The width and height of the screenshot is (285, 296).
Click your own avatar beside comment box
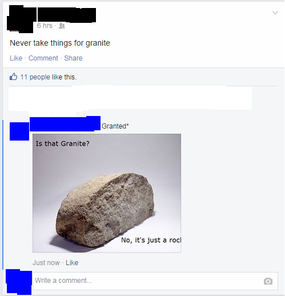click(19, 282)
